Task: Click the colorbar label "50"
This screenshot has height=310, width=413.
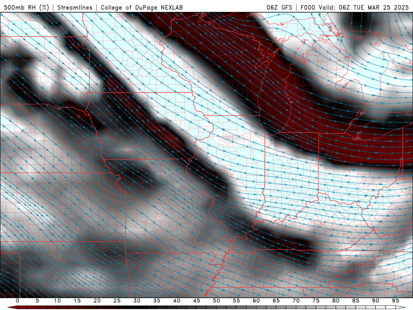Action: pos(216,301)
